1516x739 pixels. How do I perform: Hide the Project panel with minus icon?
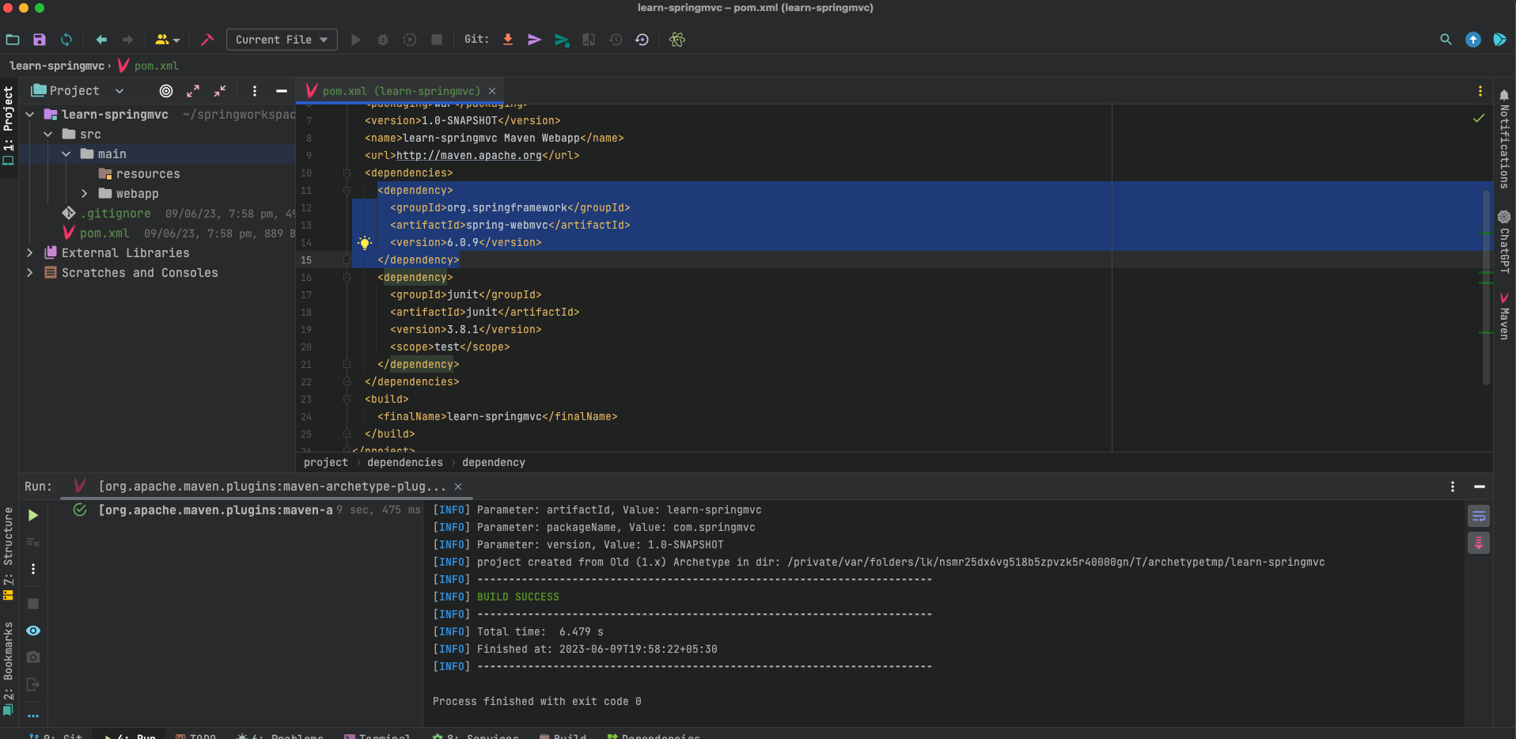point(281,91)
